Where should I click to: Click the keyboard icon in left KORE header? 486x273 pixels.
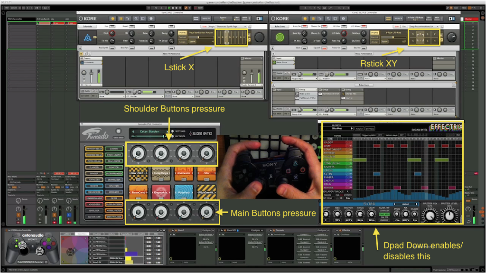point(196,19)
